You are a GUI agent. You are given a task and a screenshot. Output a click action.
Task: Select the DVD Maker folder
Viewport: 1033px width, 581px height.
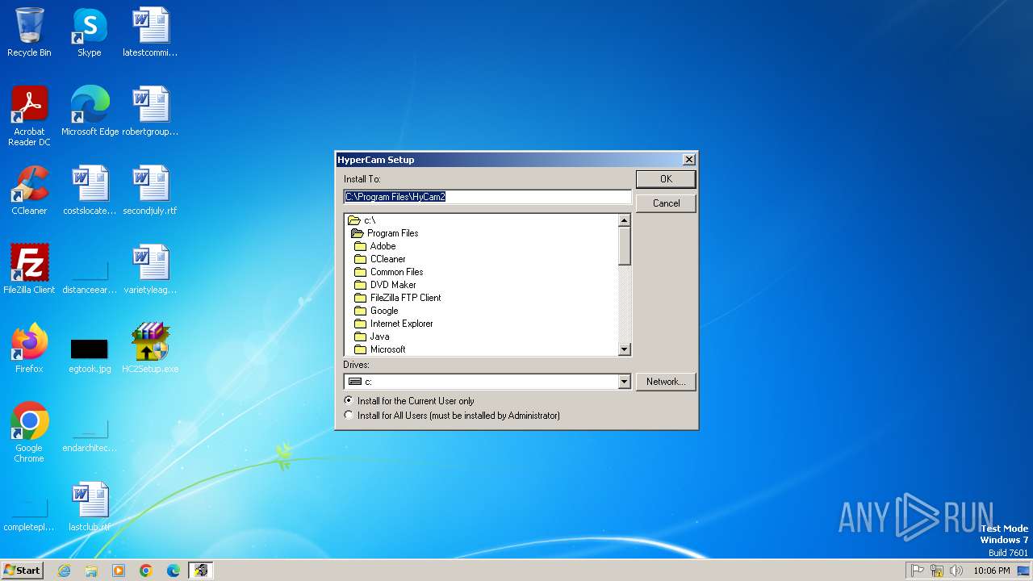(x=386, y=285)
